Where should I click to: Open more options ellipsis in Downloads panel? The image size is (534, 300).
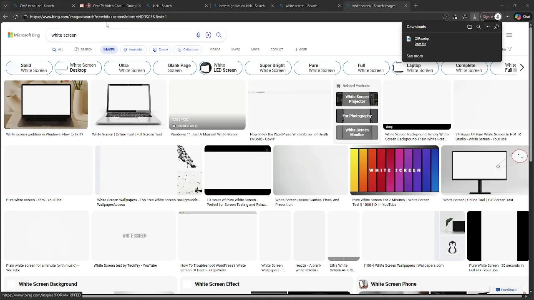(x=487, y=27)
